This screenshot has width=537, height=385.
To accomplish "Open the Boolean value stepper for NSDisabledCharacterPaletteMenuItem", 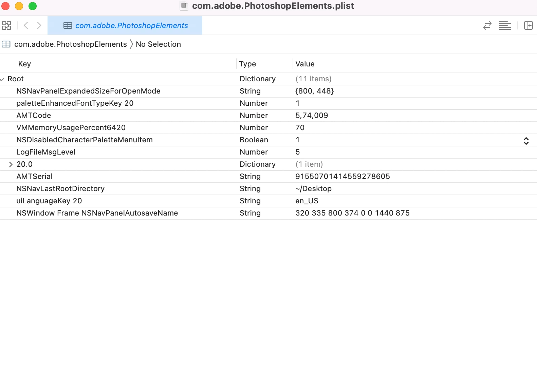I will click(526, 141).
